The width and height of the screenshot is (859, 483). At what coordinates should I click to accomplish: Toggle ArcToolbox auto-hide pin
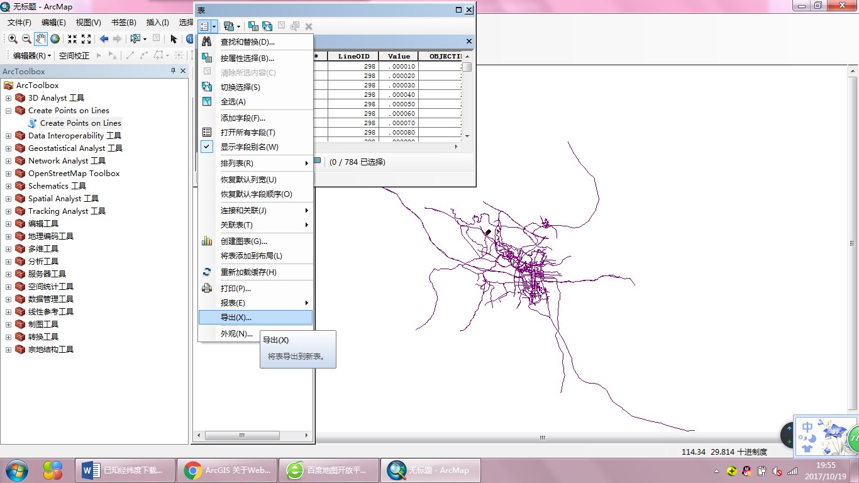[x=173, y=71]
